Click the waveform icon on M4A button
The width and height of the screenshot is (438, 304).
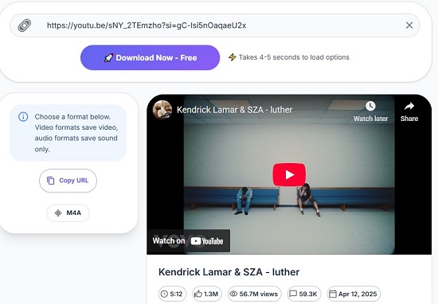click(58, 213)
